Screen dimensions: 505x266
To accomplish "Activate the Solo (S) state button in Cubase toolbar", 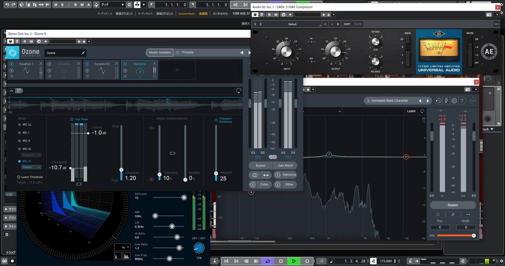I will [x=63, y=5].
